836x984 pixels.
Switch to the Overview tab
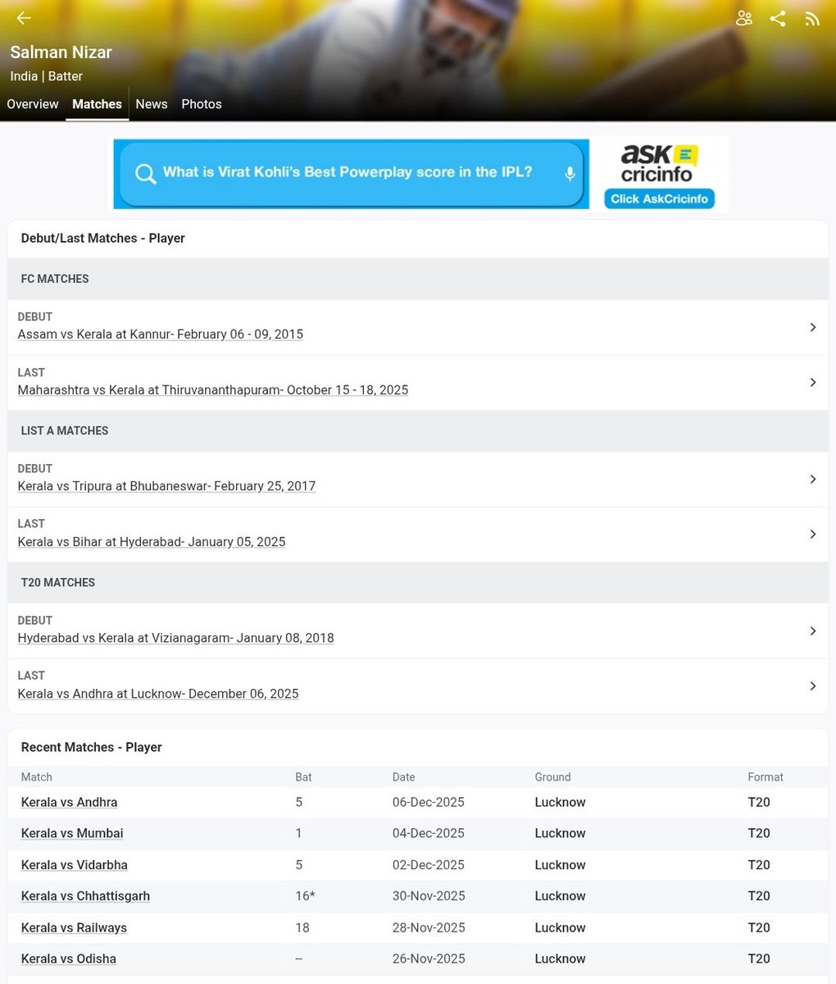33,104
